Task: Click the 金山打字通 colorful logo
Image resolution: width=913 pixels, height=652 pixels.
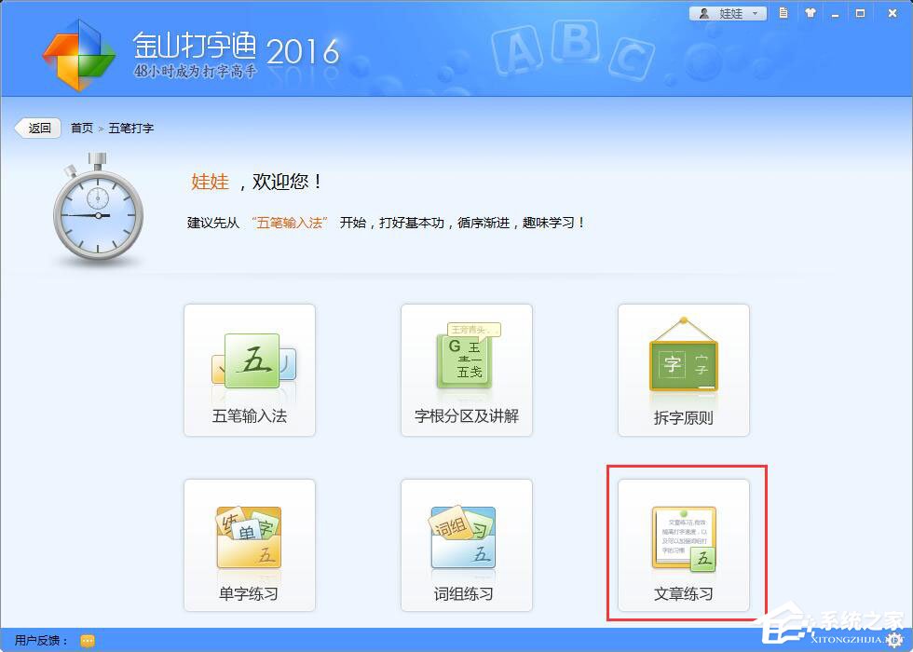Action: coord(79,51)
